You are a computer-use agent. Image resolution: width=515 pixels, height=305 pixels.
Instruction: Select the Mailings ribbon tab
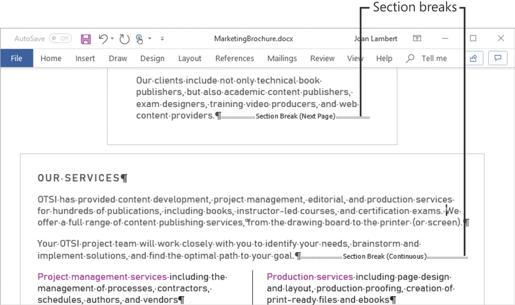282,58
